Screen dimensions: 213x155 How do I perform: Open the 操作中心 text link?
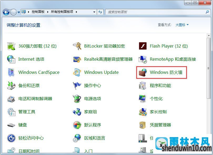coord(93,85)
